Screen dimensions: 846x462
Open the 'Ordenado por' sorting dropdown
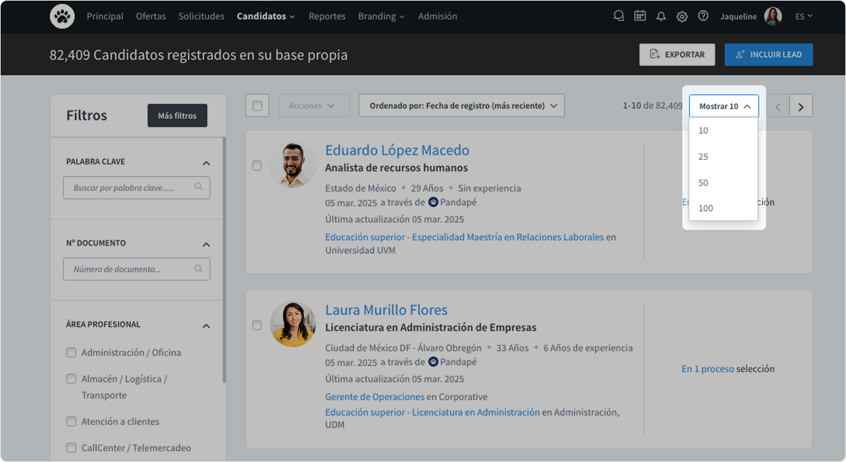[461, 106]
